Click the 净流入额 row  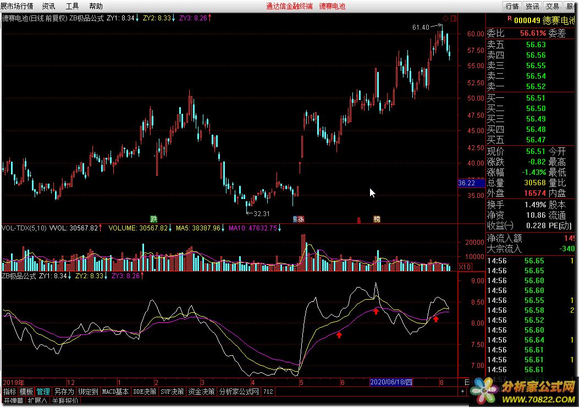tap(531, 238)
